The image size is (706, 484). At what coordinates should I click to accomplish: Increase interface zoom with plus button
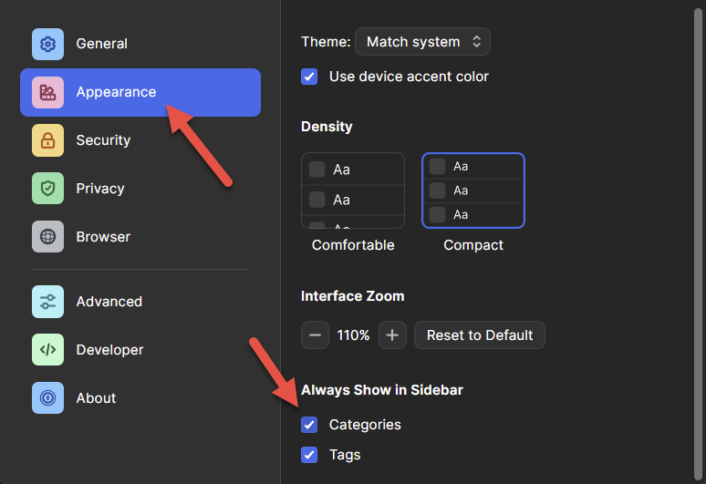point(392,335)
